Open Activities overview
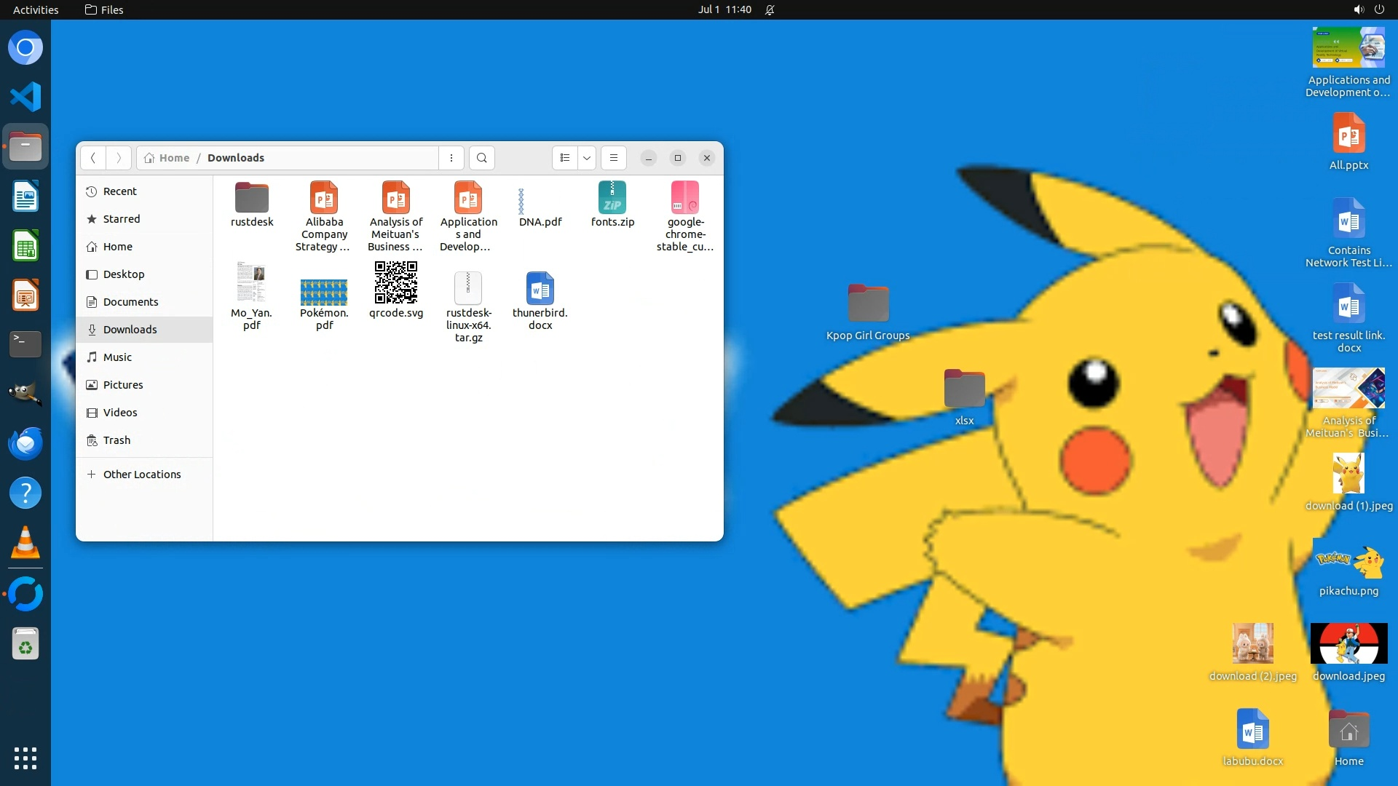The image size is (1398, 786). point(36,9)
